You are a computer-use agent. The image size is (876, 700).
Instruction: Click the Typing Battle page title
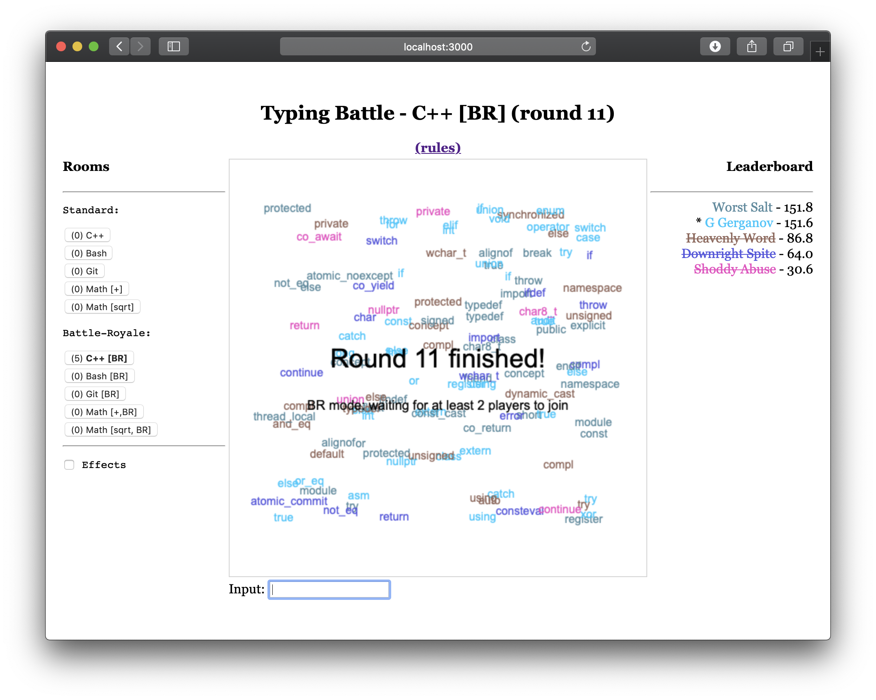438,113
